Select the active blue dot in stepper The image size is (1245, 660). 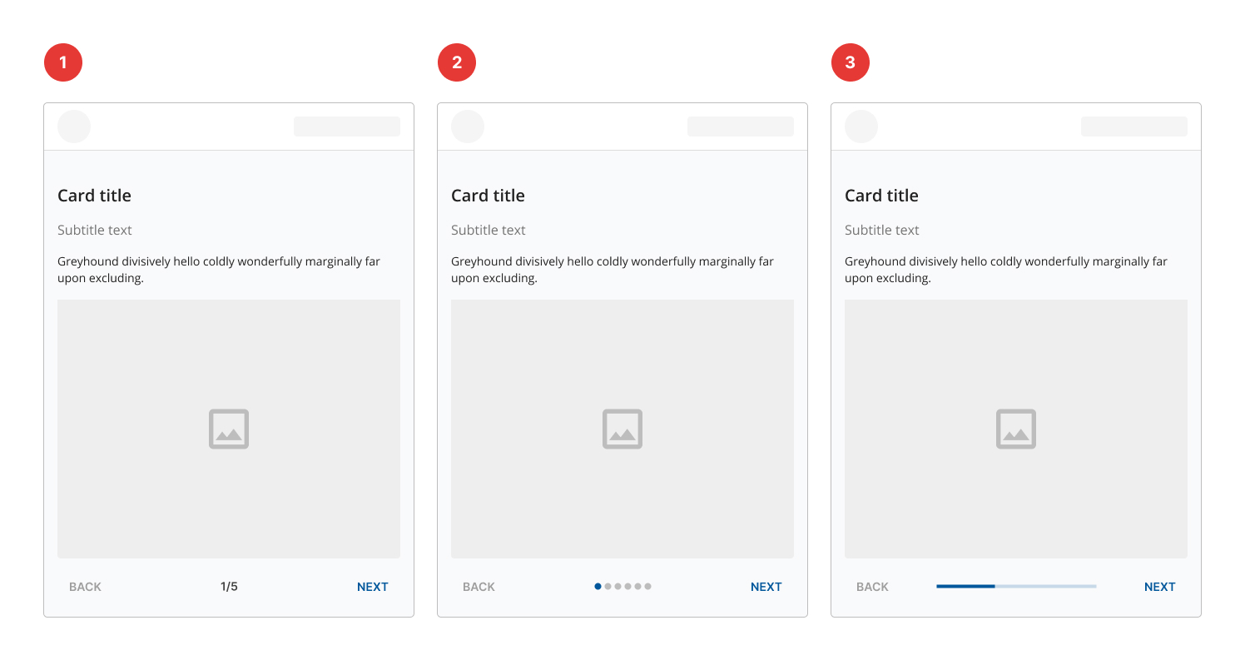[x=598, y=587]
